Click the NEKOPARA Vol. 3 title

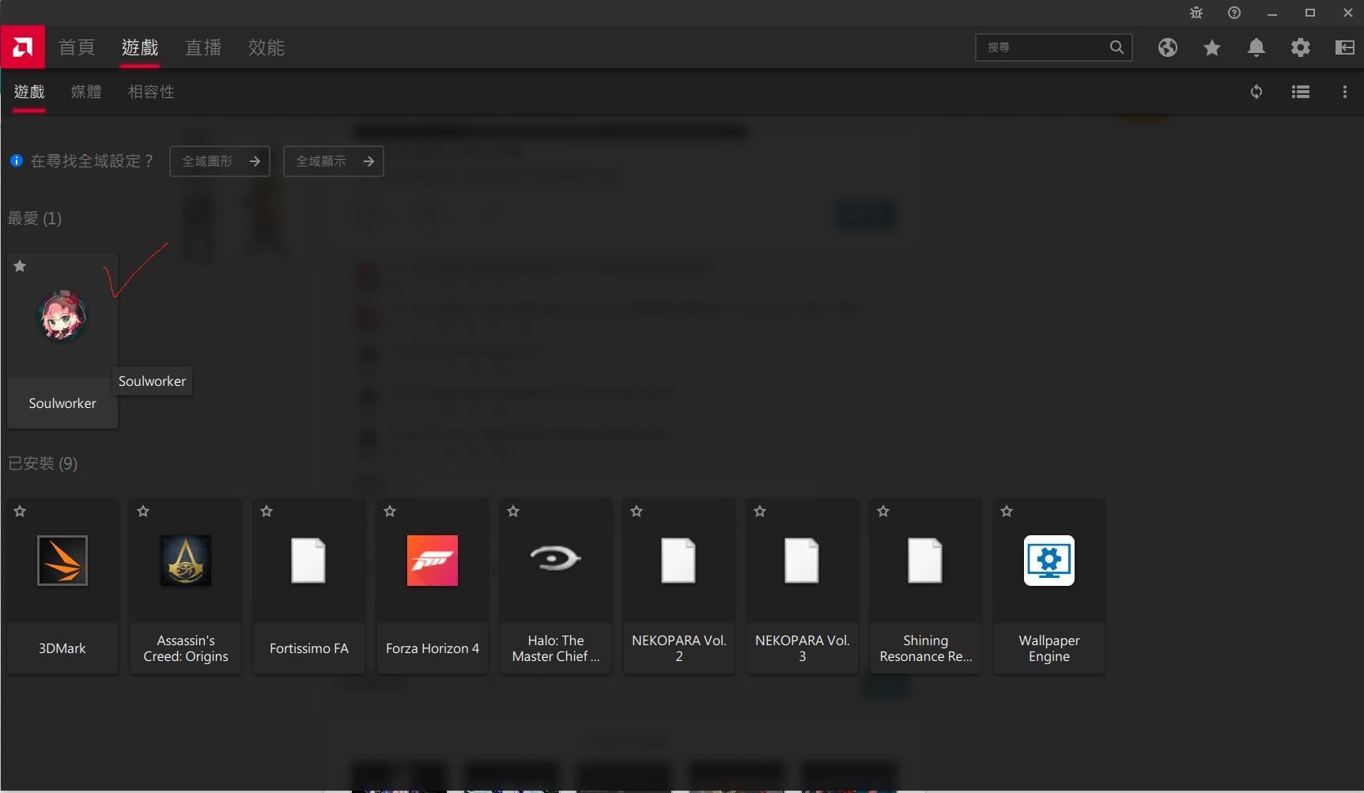click(803, 648)
